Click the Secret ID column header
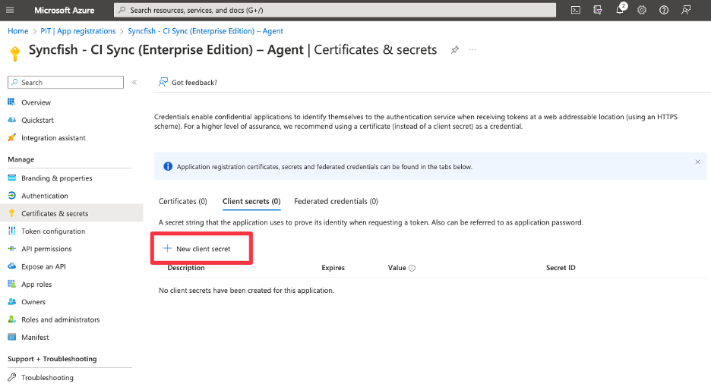This screenshot has width=711, height=387. (x=561, y=268)
